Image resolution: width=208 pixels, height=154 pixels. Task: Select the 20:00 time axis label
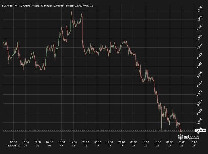[121, 142]
